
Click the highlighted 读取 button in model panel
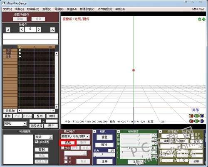pos(68,142)
